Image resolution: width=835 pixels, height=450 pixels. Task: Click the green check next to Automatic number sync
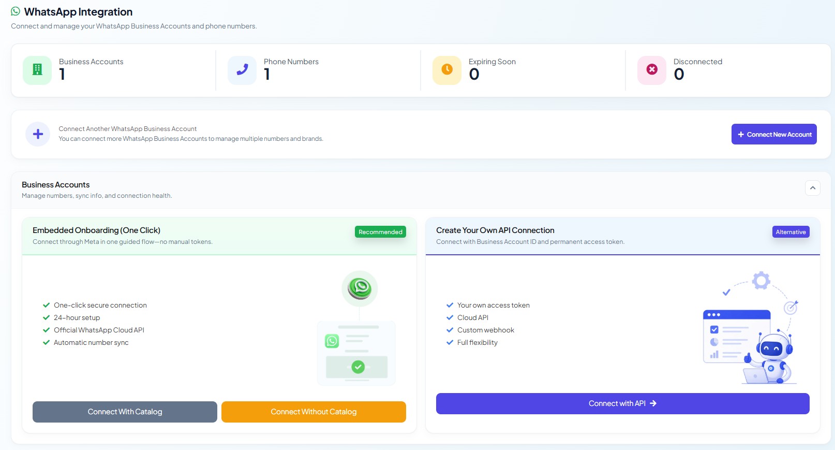click(46, 342)
